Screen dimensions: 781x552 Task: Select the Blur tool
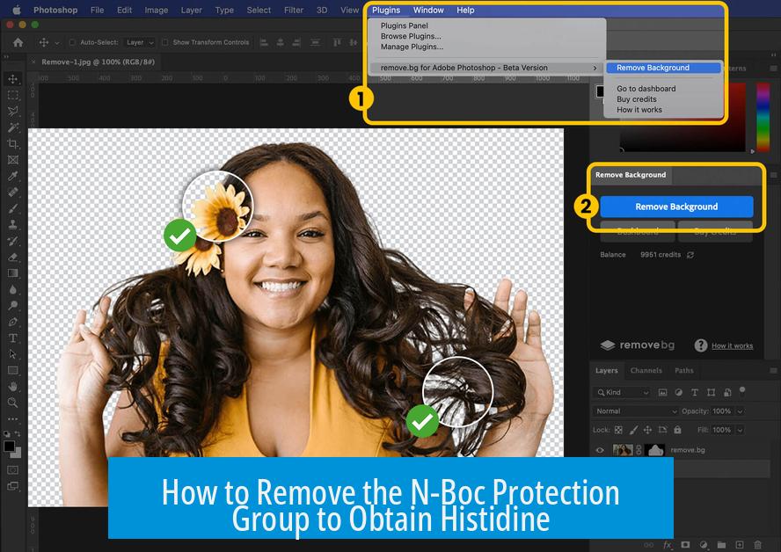(x=13, y=289)
